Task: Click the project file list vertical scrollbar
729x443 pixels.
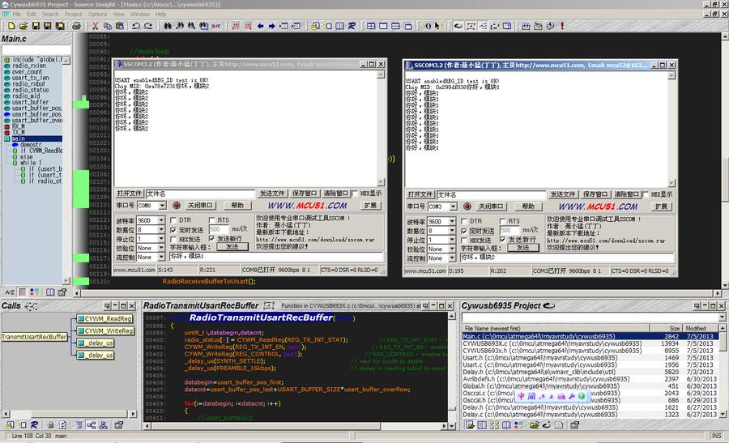Action: [723, 371]
